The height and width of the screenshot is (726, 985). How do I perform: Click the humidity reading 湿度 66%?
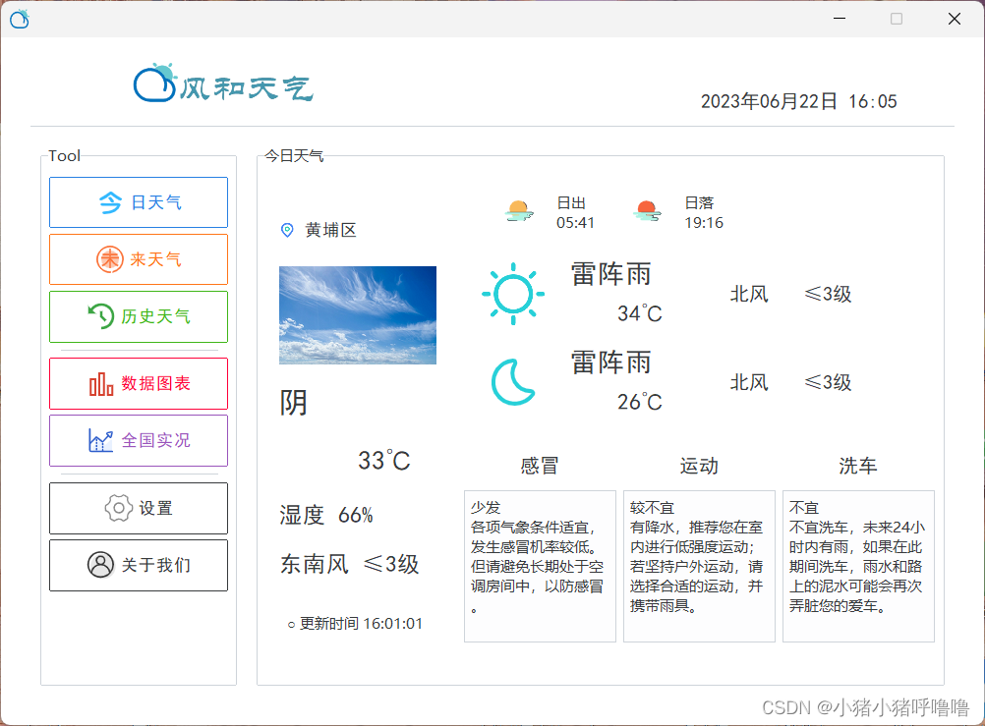[x=326, y=515]
